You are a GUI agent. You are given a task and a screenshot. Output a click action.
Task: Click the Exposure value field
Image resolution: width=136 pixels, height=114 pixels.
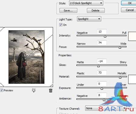point(102,84)
